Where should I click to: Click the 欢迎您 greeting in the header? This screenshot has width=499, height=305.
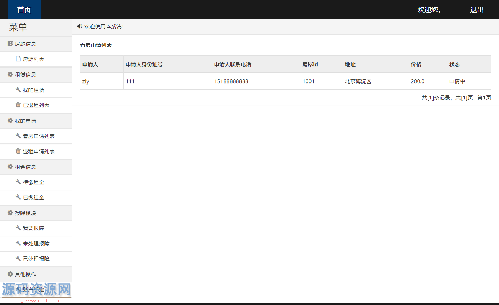[429, 10]
